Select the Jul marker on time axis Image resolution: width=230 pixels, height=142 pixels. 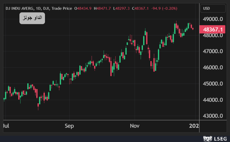6,126
